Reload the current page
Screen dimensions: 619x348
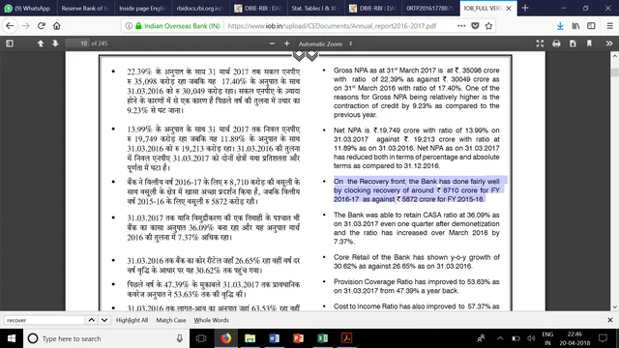pos(41,26)
